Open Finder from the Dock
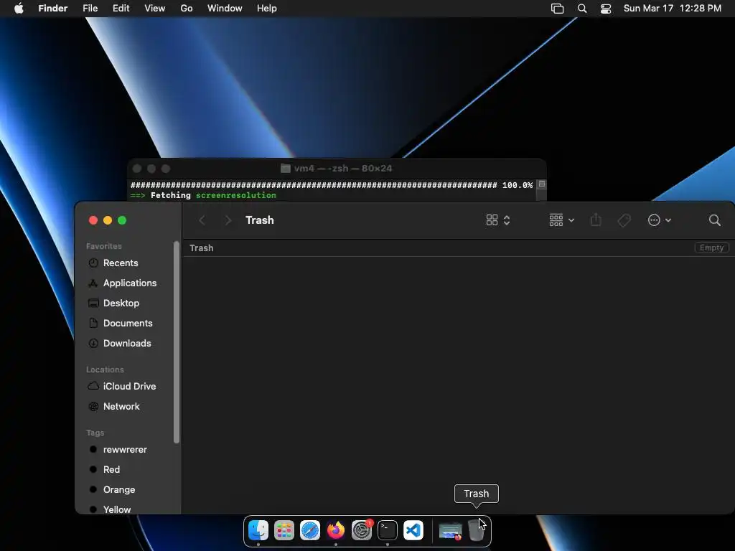The image size is (735, 551). (x=258, y=530)
